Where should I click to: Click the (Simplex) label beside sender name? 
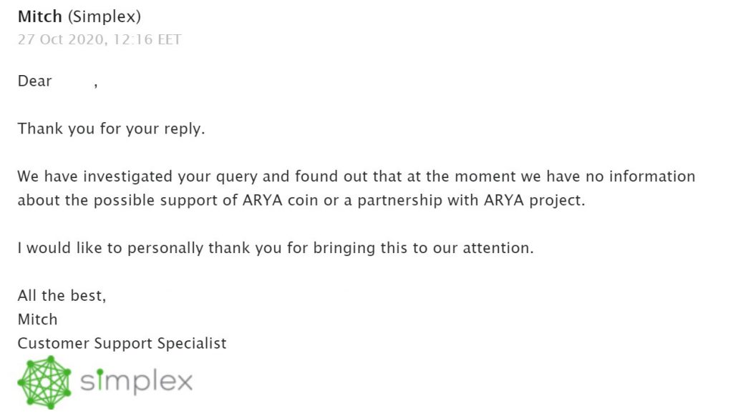click(x=105, y=17)
